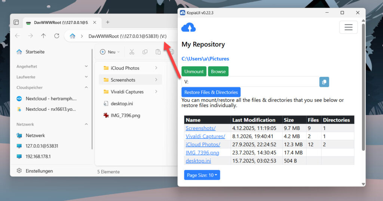Screen dimensions: 383x201
Task: Open the Page Size dropdown
Action: (202, 175)
